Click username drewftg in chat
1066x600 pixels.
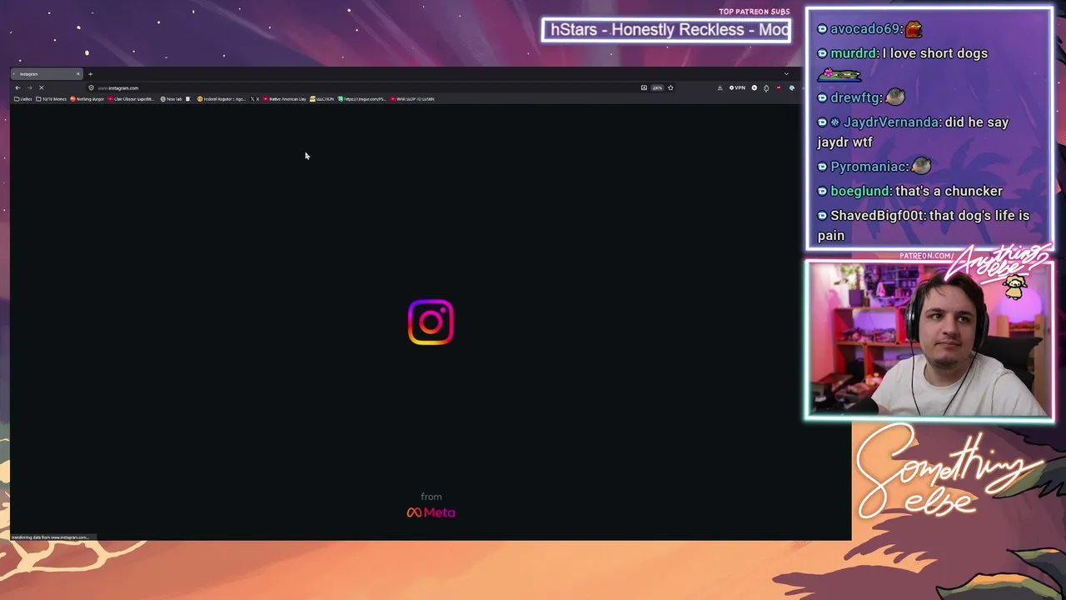click(855, 97)
